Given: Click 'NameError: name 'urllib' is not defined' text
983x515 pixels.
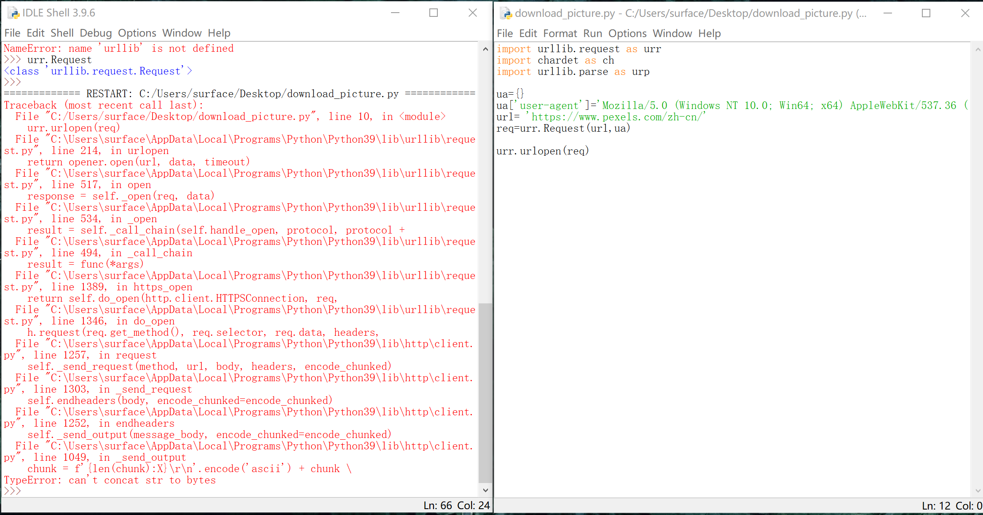Looking at the screenshot, I should click(118, 48).
